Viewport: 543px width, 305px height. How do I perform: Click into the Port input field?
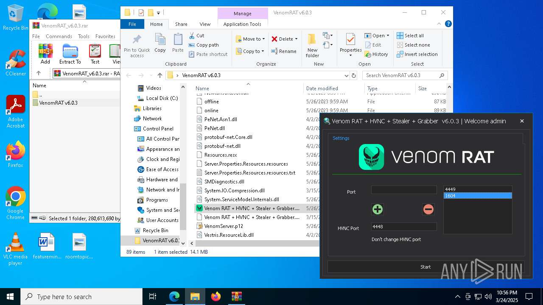[404, 190]
